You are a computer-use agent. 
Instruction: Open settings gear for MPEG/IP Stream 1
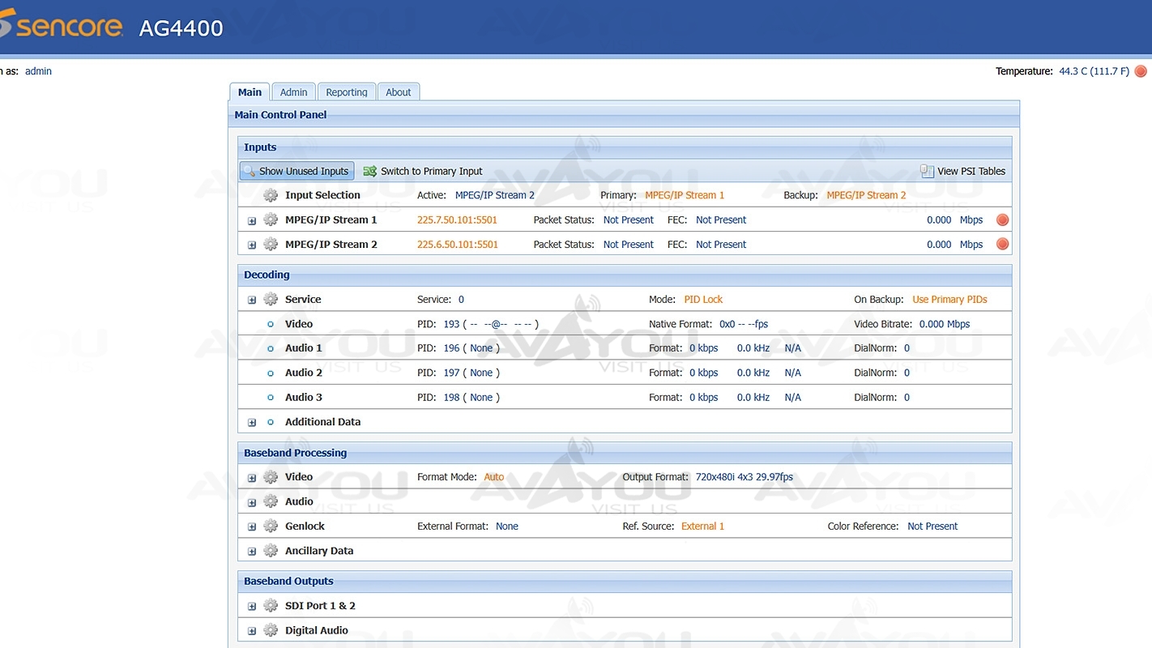(271, 220)
